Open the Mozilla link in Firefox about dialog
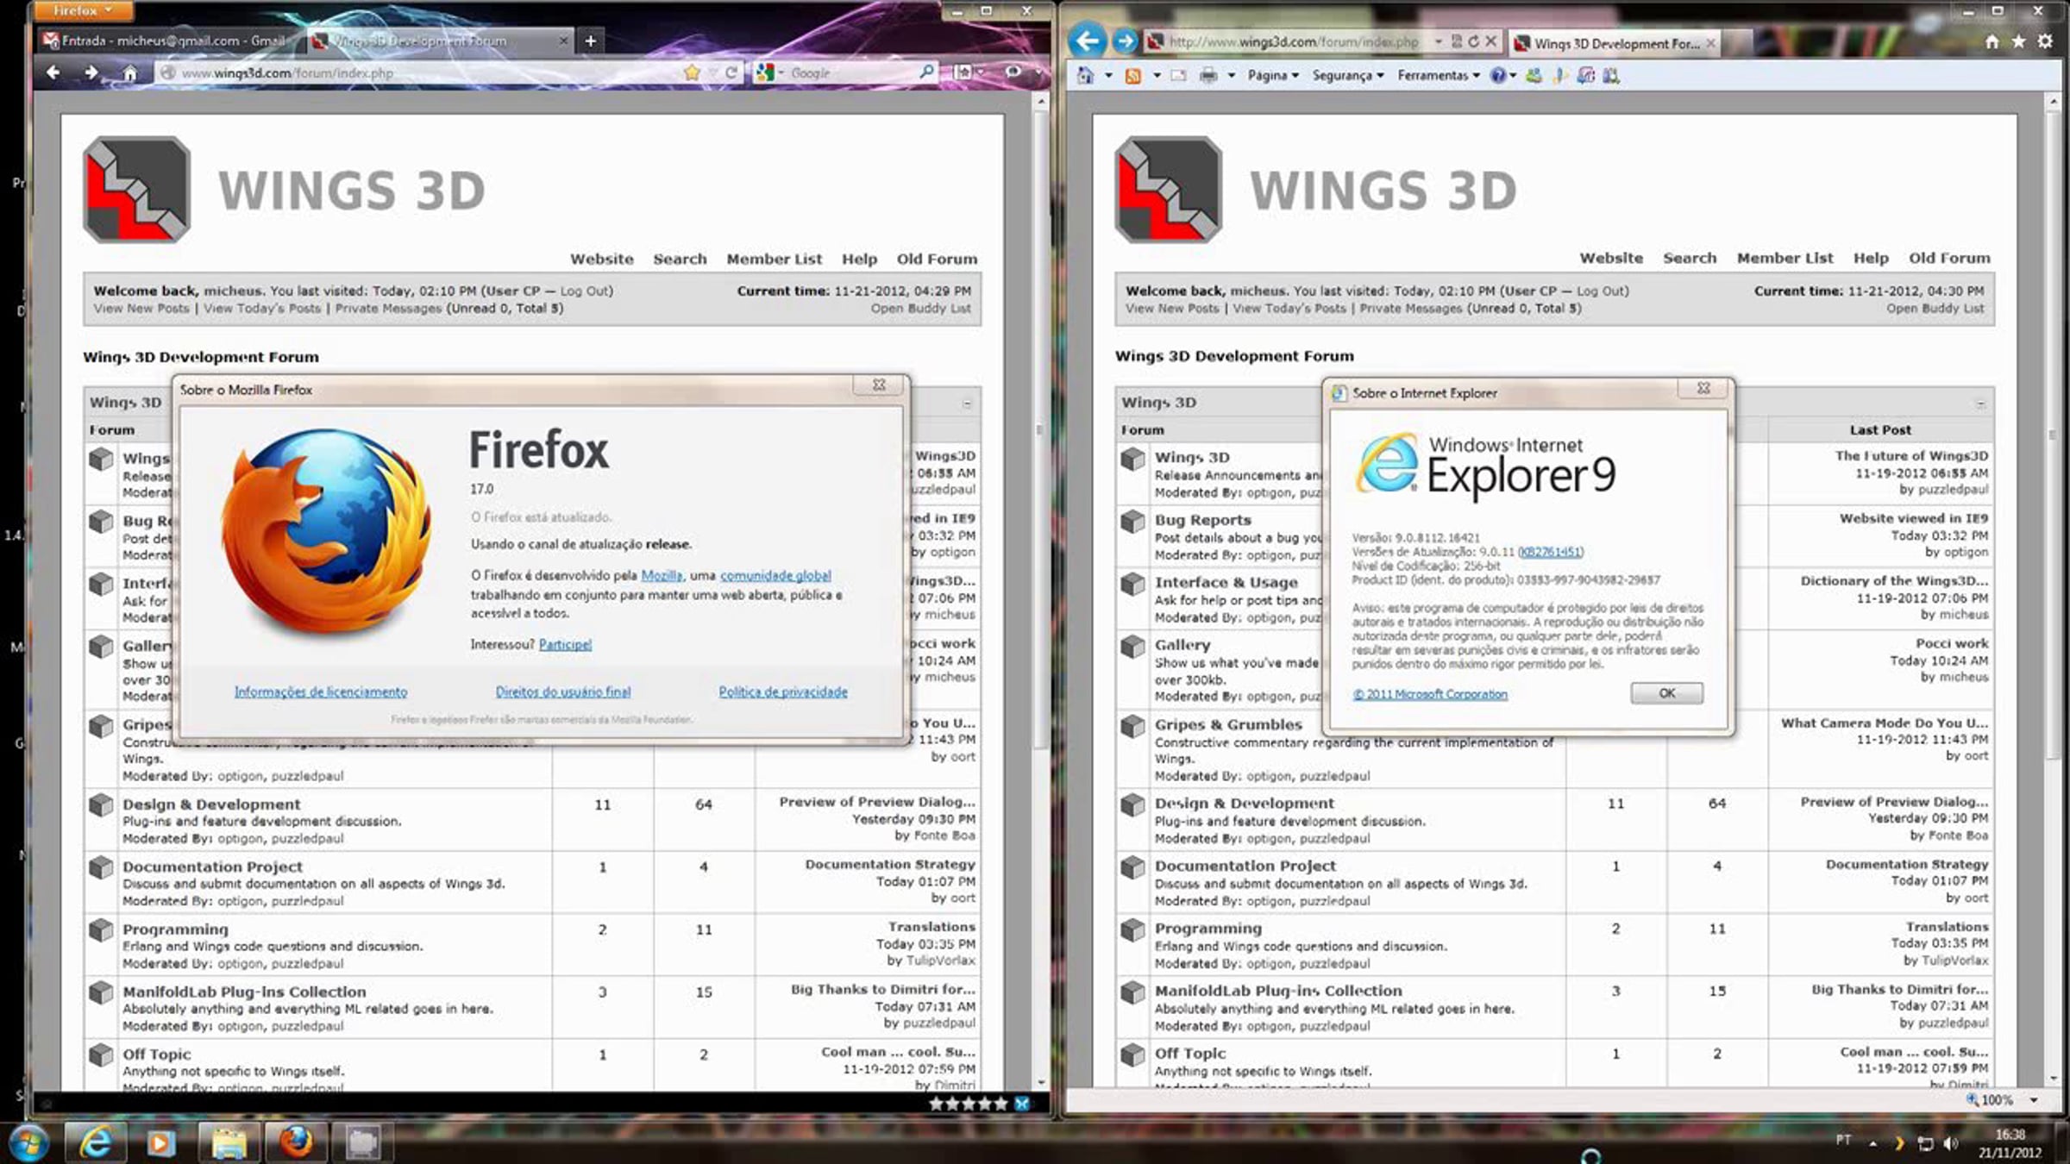The width and height of the screenshot is (2070, 1164). (662, 575)
